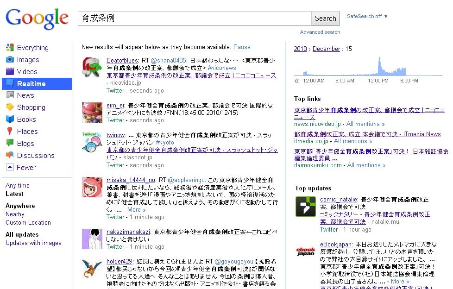The image size is (453, 289).
Task: Click the Discussions bubbles icon
Action: coord(10,155)
